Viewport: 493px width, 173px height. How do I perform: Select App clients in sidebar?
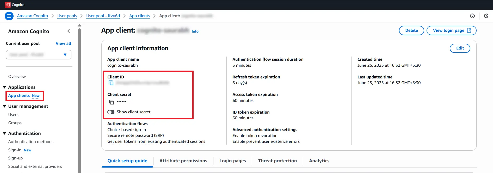(19, 96)
